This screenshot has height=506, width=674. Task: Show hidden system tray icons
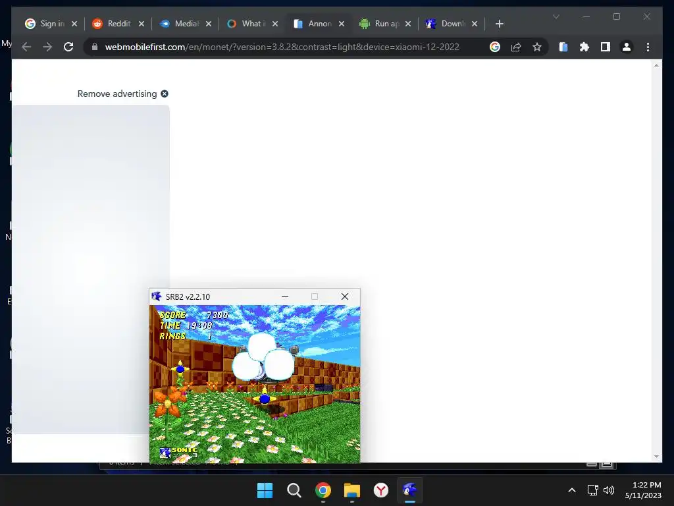(572, 490)
